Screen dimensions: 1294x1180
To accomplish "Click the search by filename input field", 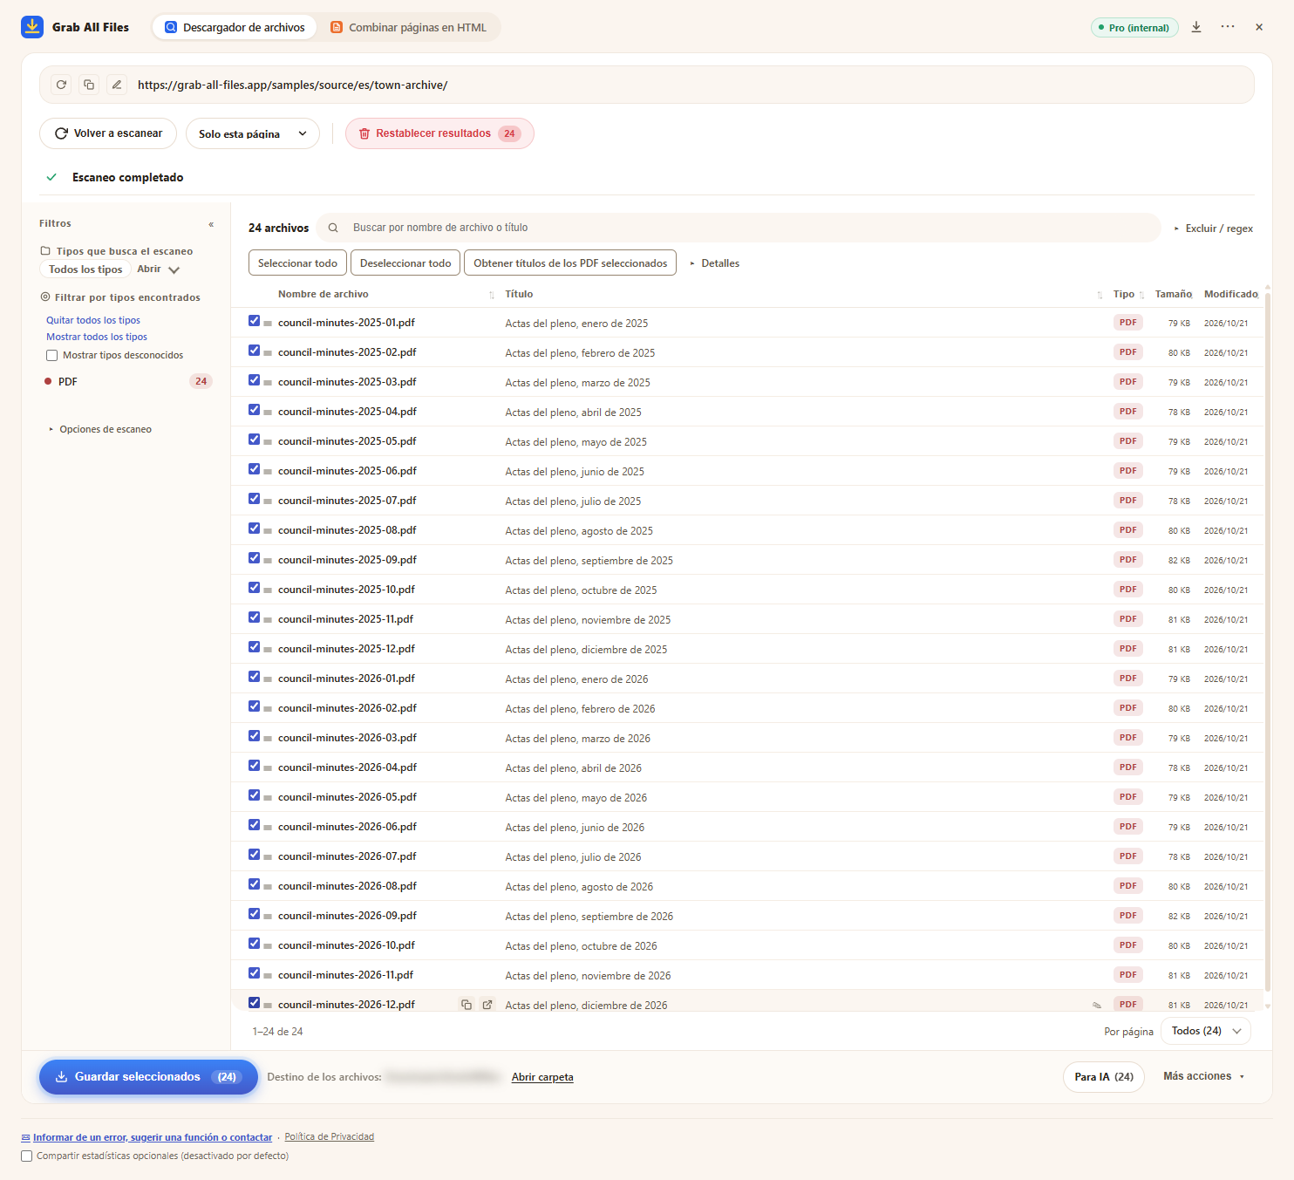I will tap(739, 228).
